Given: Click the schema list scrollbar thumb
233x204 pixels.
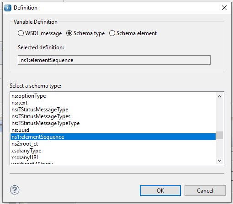Looking at the screenshot, I should click(x=219, y=135).
